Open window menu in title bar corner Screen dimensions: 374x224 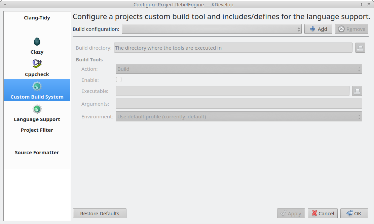point(5,4)
